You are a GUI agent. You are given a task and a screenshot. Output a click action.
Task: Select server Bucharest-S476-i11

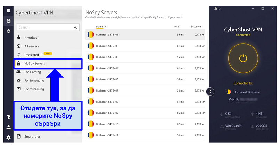tap(145, 135)
